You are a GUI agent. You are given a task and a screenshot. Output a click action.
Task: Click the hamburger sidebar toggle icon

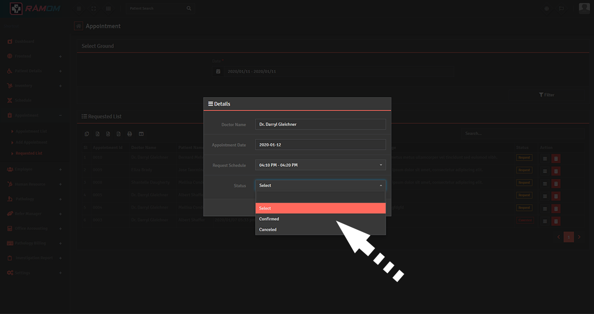[x=79, y=9]
